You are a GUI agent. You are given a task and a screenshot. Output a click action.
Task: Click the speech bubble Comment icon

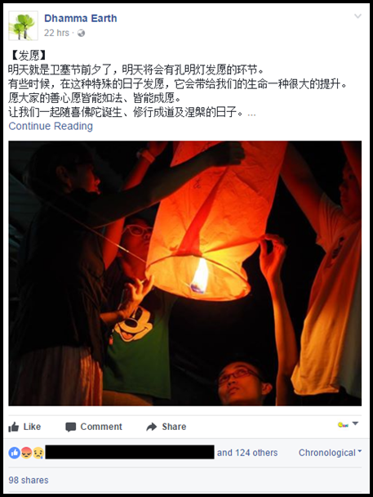[70, 428]
